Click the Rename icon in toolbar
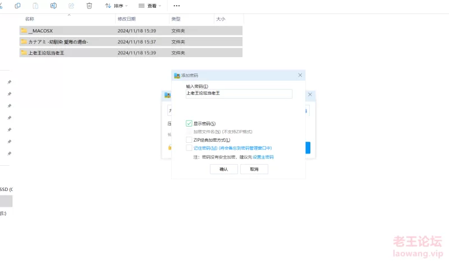 [53, 6]
